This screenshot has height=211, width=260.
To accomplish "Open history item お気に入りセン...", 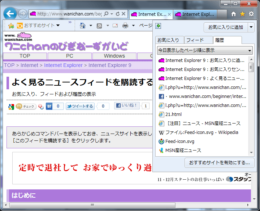I will click(x=201, y=69).
